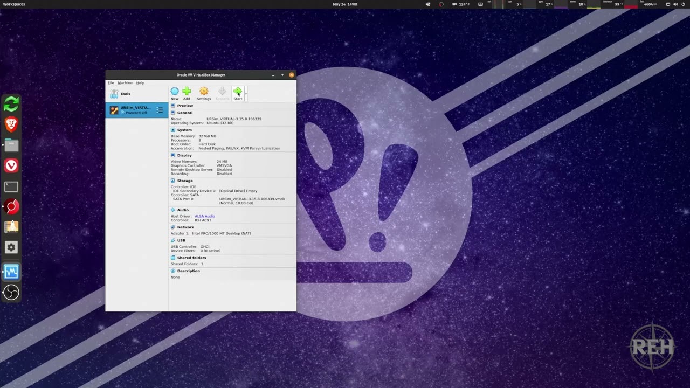Click the Network section header
The width and height of the screenshot is (690, 388).
click(185, 227)
